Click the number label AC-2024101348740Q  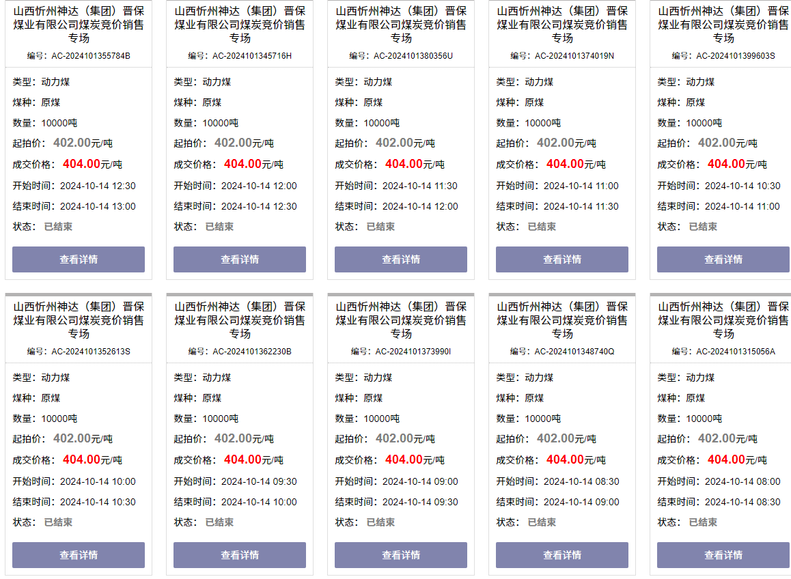click(x=574, y=352)
